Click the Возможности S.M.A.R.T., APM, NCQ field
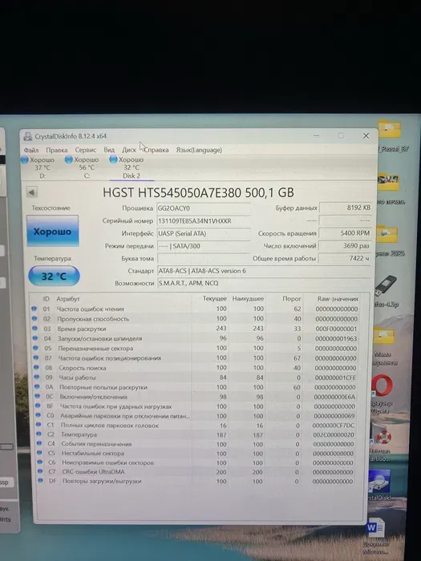421x561 pixels. click(264, 283)
